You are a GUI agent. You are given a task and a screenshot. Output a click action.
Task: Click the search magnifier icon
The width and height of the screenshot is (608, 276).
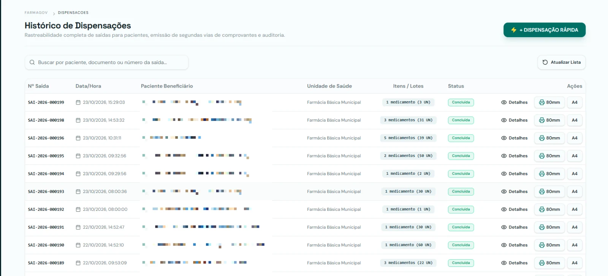point(32,62)
